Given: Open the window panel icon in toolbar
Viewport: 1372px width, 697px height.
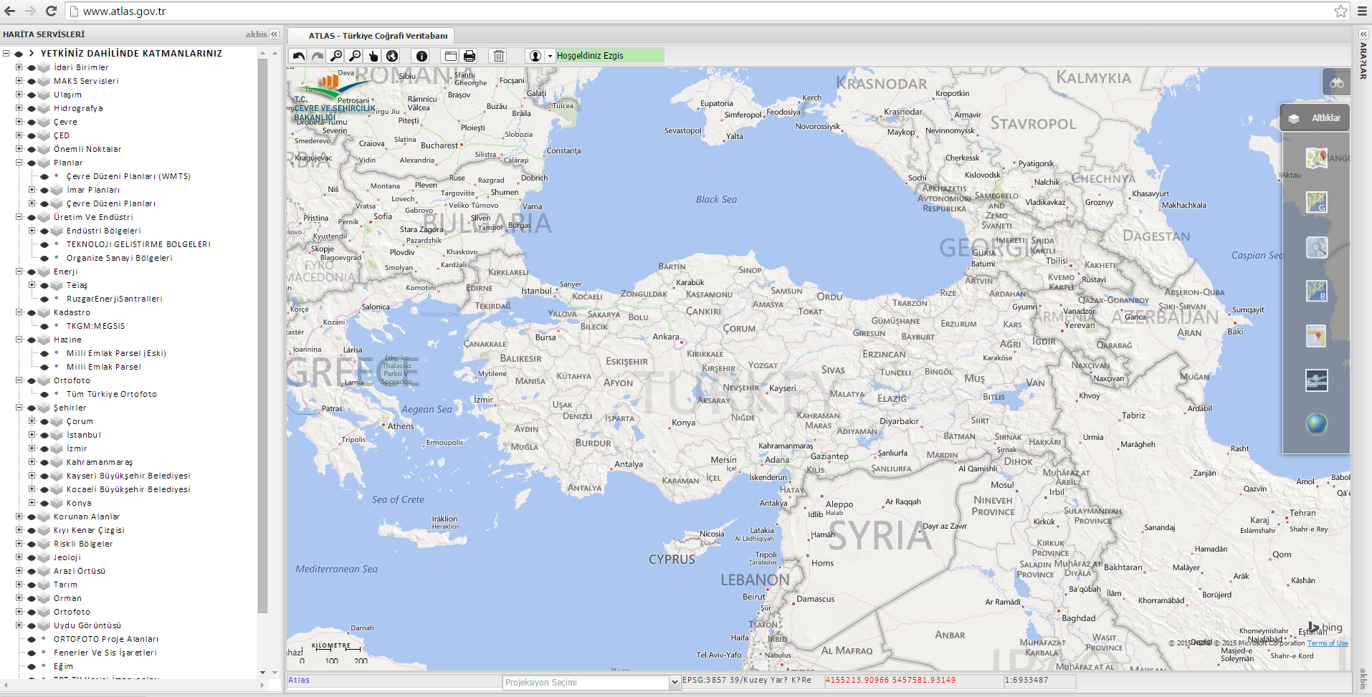Looking at the screenshot, I should [451, 56].
